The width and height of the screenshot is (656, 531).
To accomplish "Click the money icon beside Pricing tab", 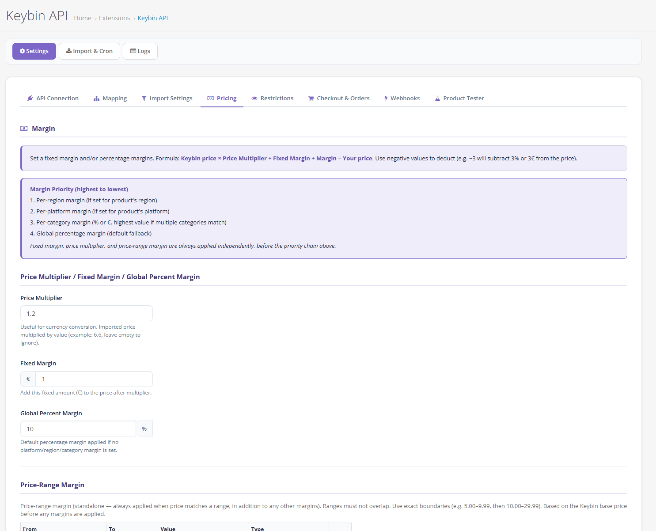I will click(211, 99).
